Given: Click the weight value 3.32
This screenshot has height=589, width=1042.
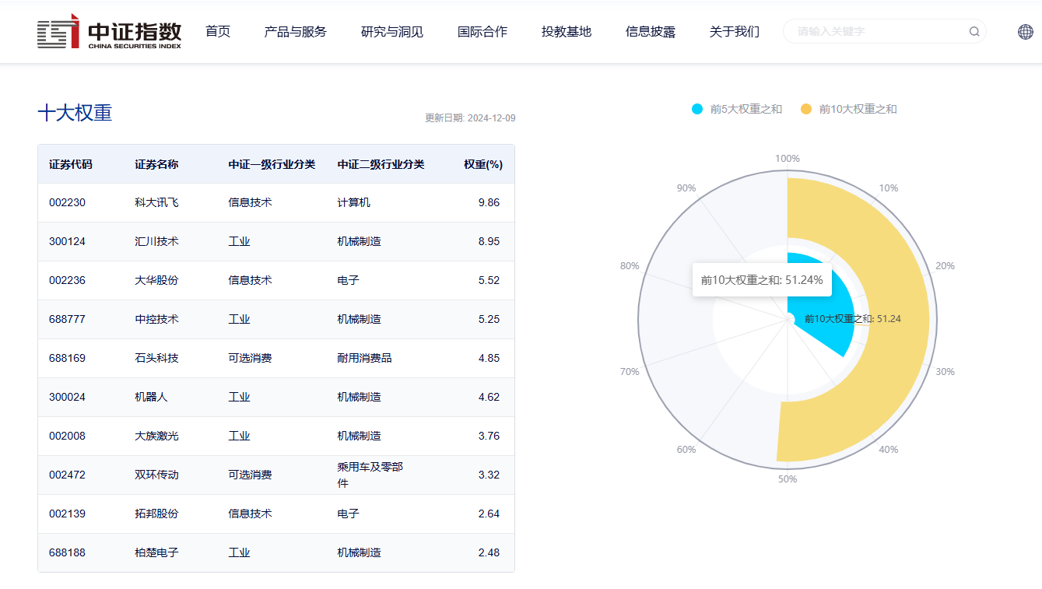Looking at the screenshot, I should click(x=489, y=475).
